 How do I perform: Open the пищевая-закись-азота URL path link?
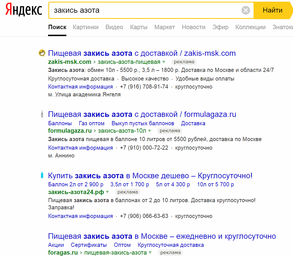point(116,253)
